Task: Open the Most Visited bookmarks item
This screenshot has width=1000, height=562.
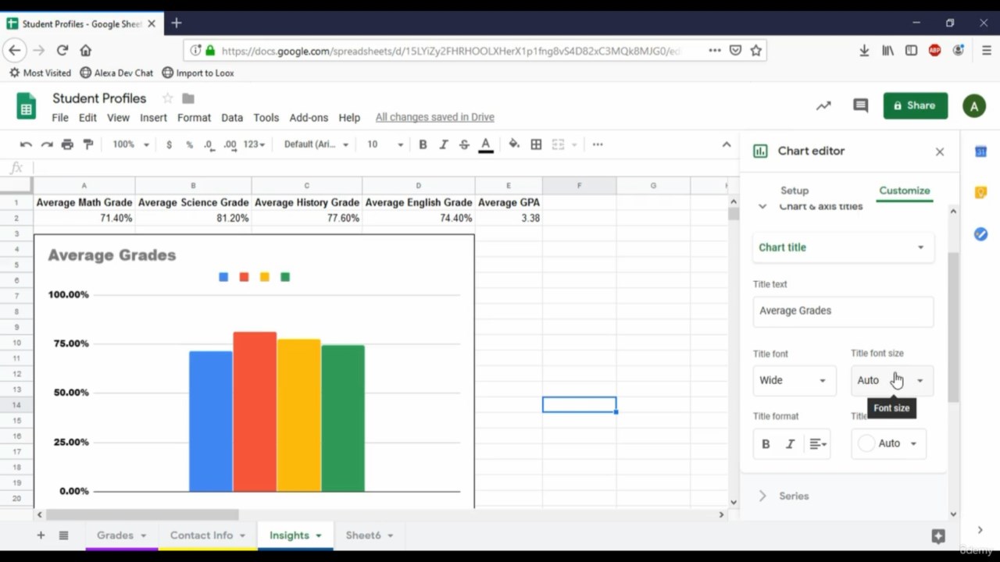Action: click(x=40, y=73)
